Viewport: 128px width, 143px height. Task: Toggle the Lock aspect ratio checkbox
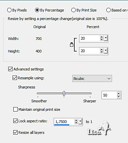pos(15,121)
